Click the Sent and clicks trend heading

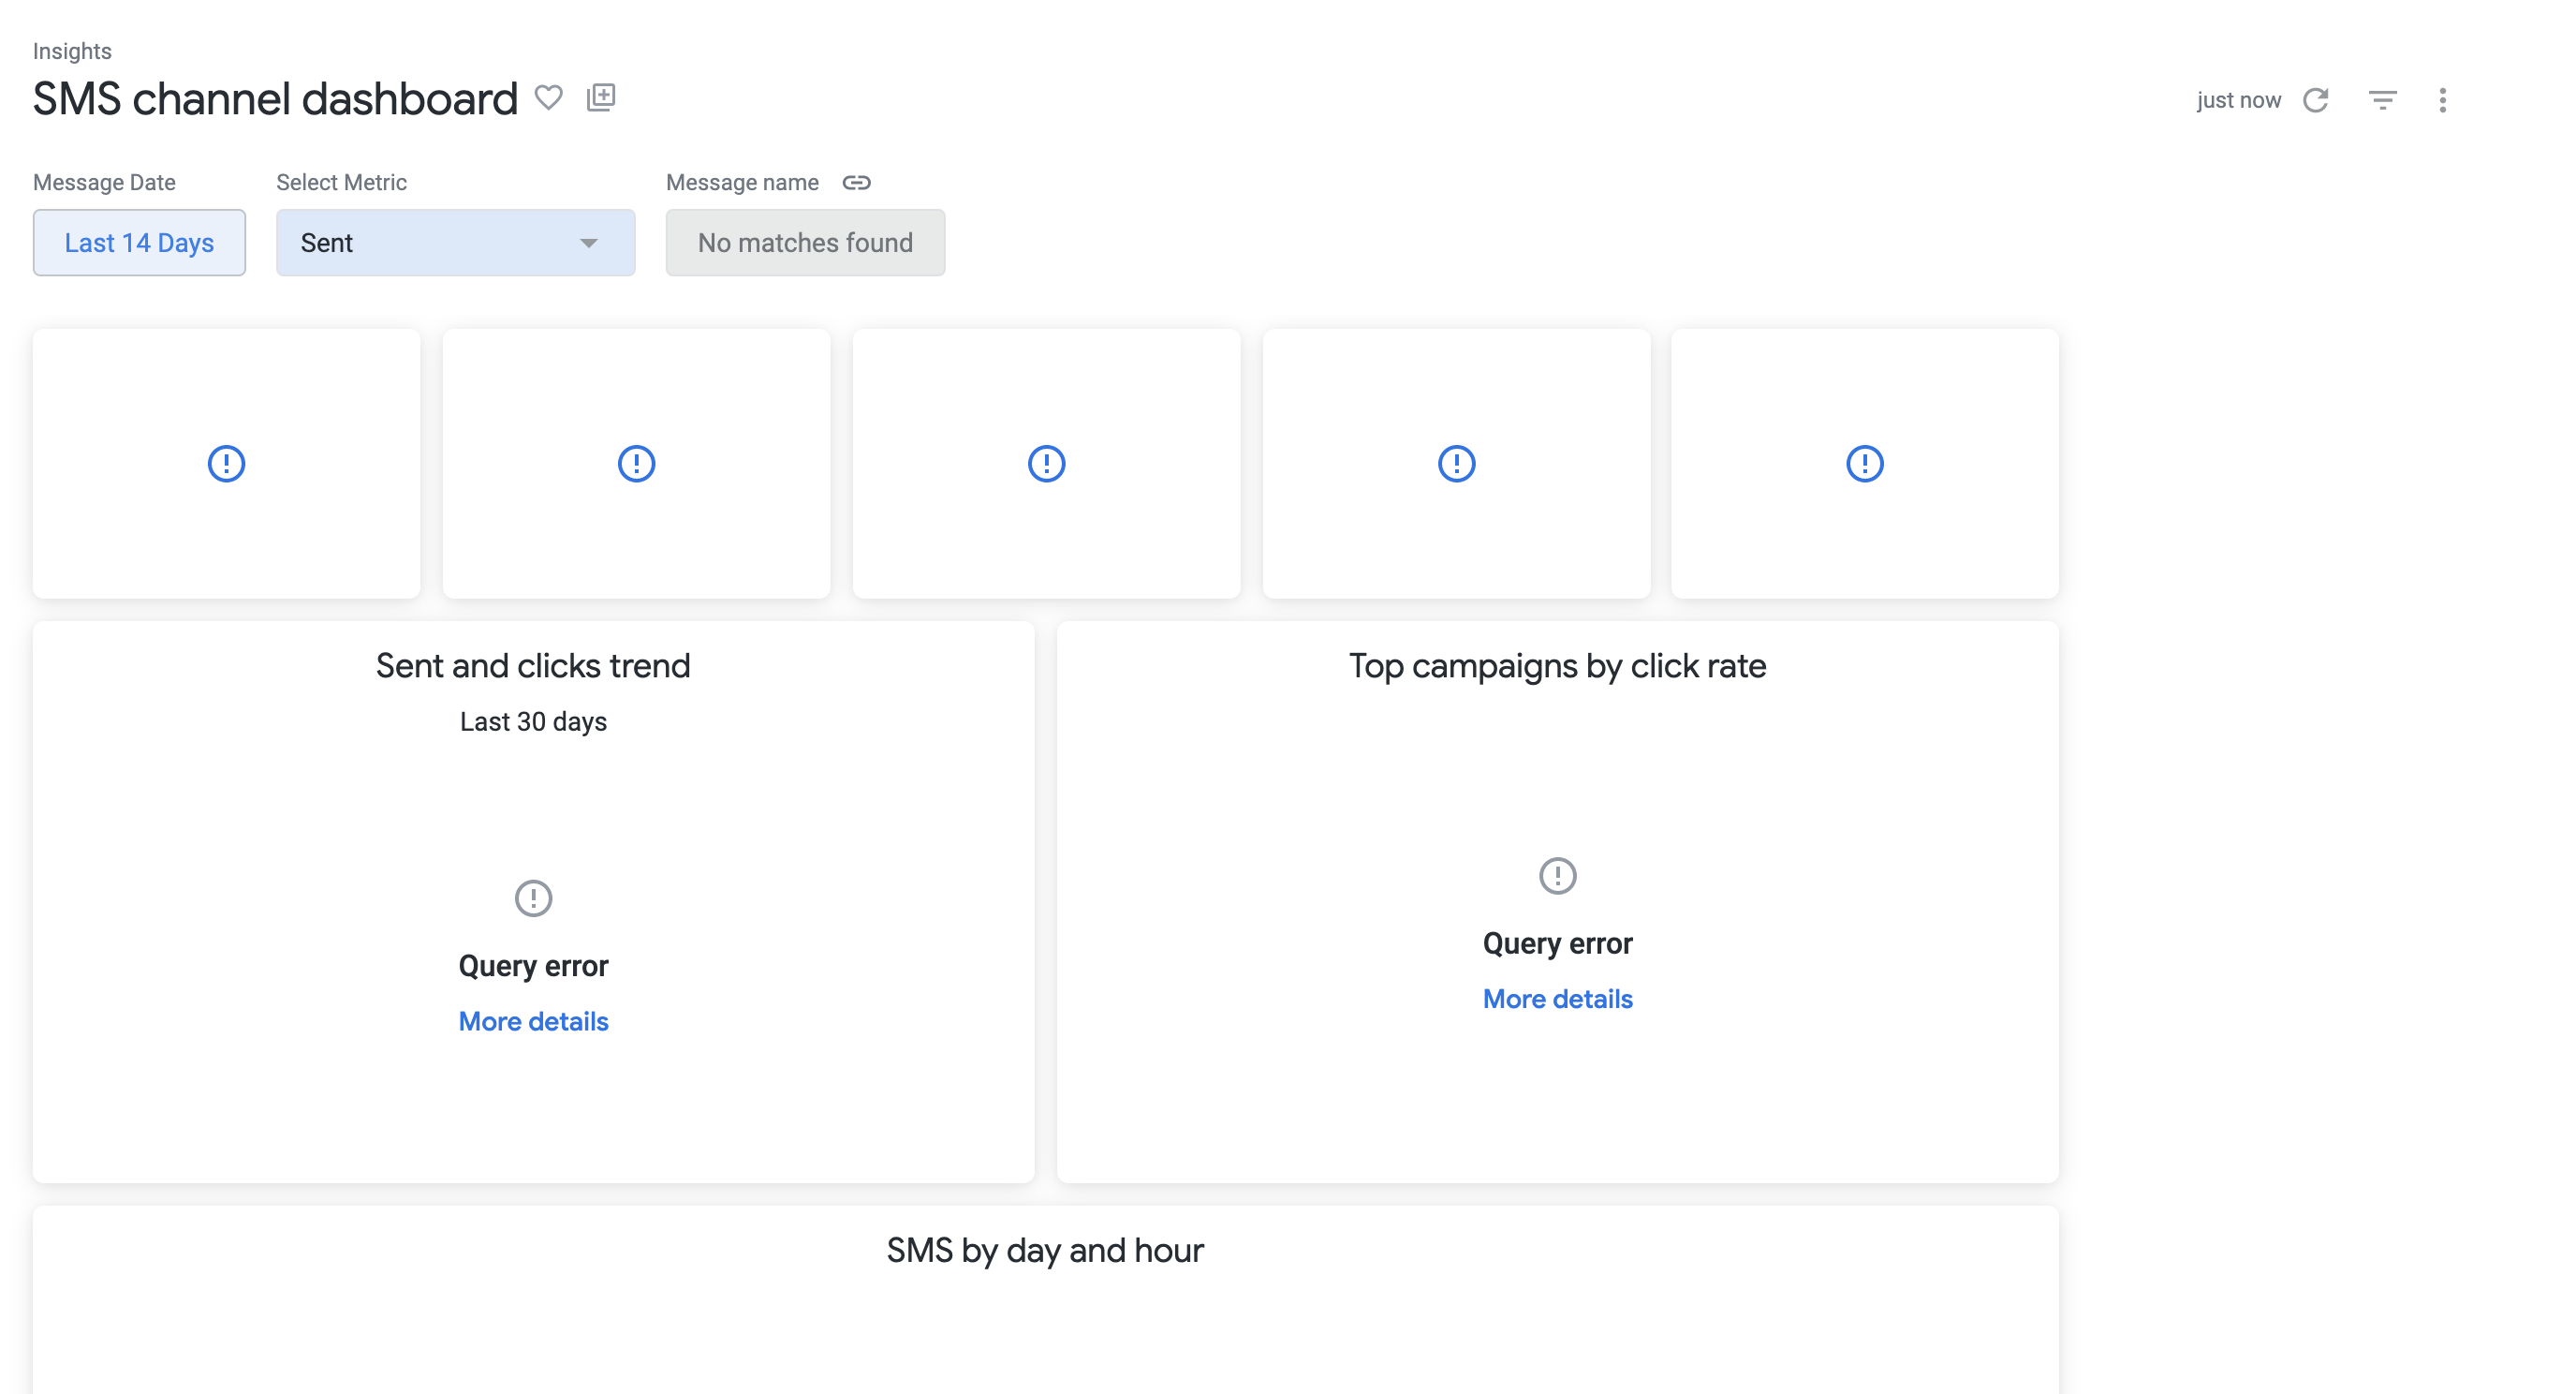pos(533,665)
